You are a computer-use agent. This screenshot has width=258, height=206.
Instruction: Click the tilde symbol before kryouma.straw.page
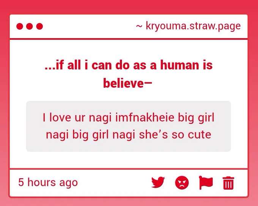[x=139, y=26]
